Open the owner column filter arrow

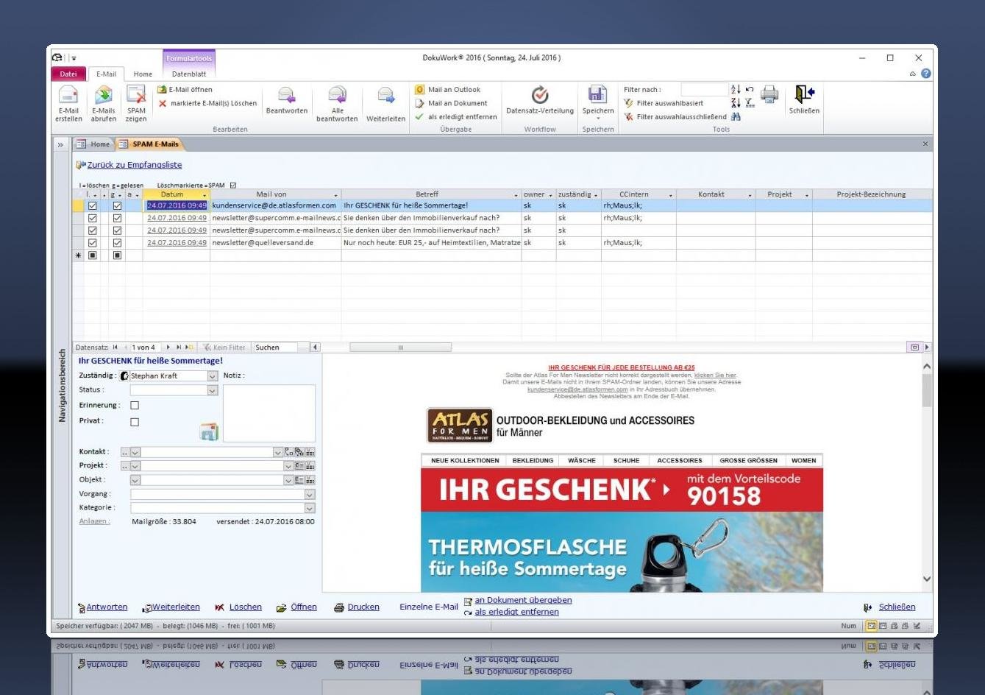pos(551,195)
